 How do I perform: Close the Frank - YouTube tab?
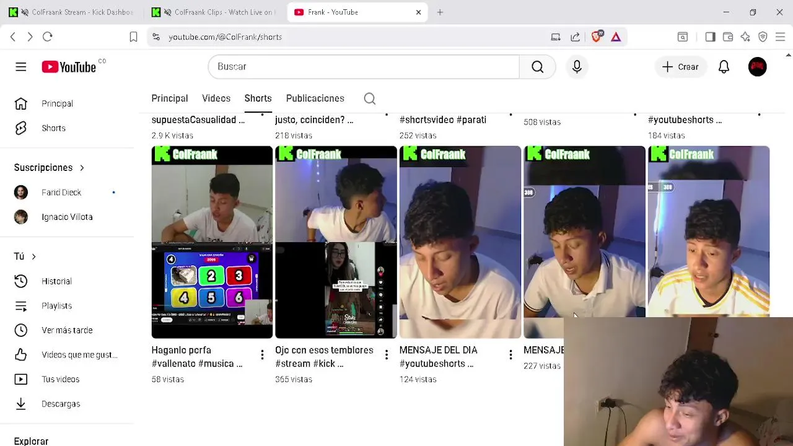[x=418, y=12]
